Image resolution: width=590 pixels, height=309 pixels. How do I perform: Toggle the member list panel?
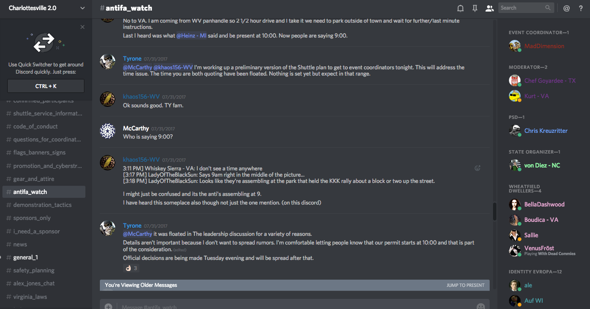[490, 8]
